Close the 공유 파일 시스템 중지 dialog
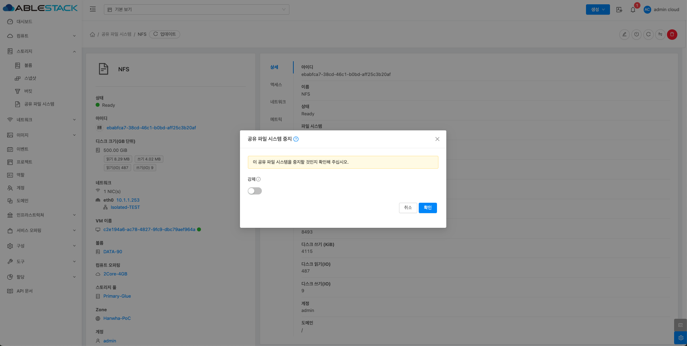Screen dimensions: 687x346 click(437, 139)
